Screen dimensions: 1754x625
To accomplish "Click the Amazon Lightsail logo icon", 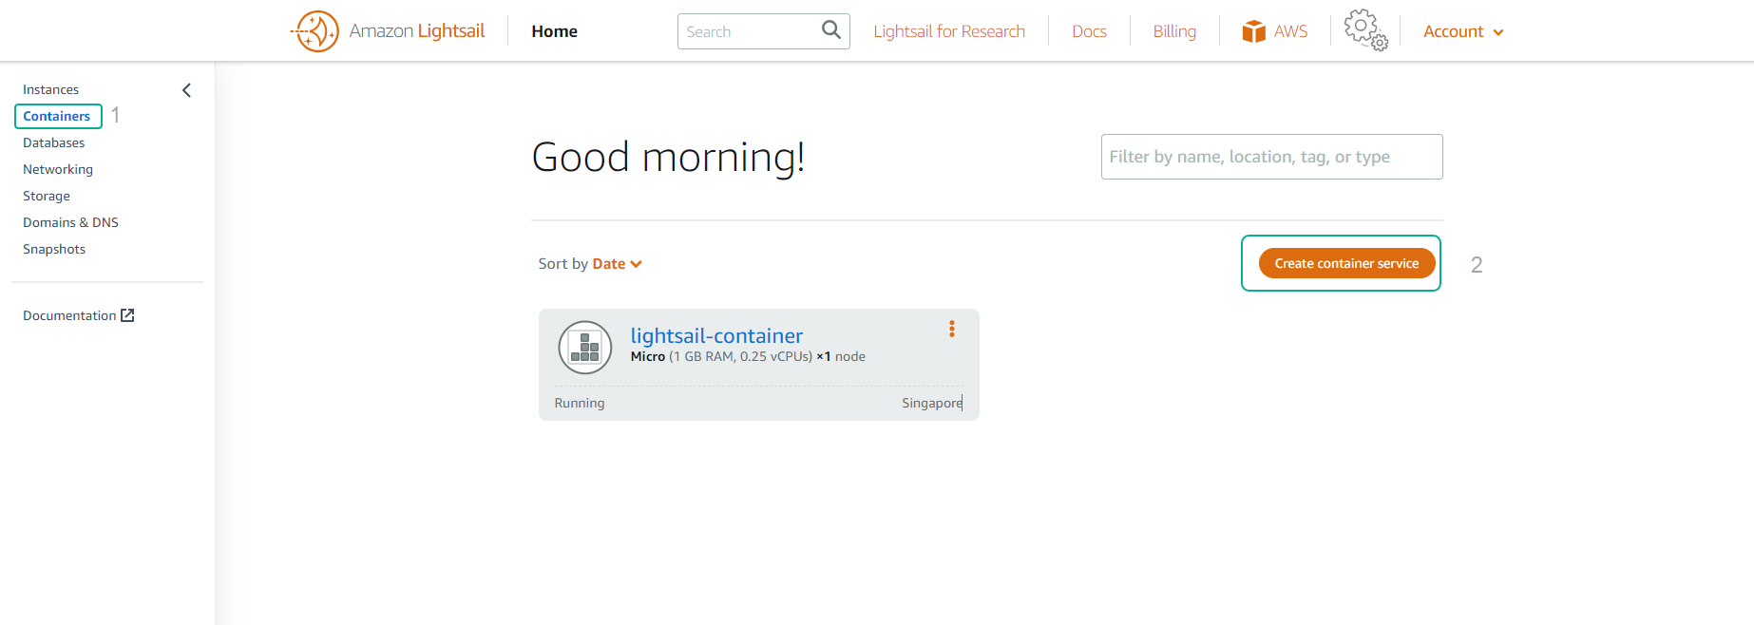I will [x=315, y=31].
